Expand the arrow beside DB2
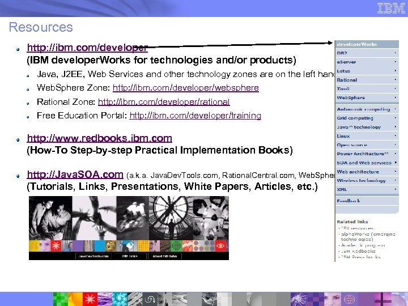408x306 pixels. coord(396,53)
